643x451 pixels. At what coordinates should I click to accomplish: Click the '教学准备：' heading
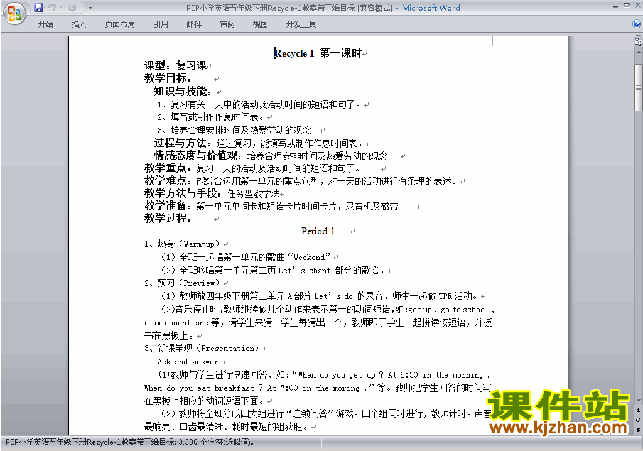pos(168,205)
